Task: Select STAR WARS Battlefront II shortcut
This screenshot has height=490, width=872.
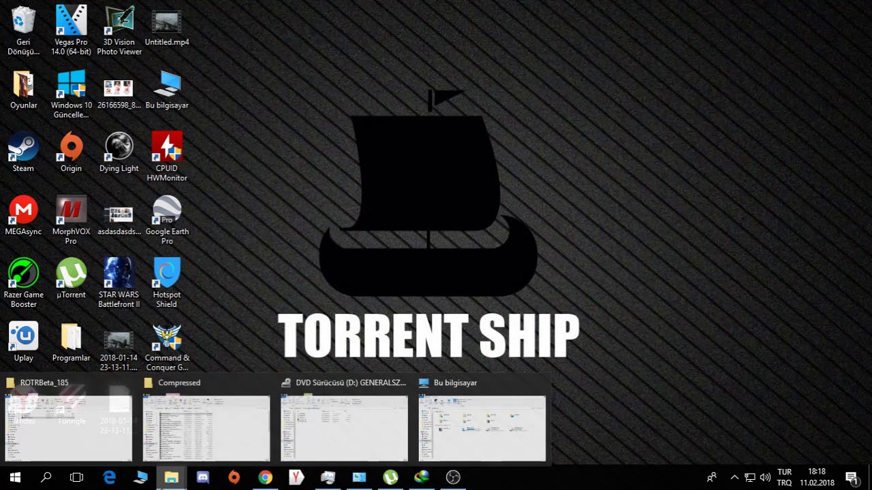Action: (x=119, y=283)
